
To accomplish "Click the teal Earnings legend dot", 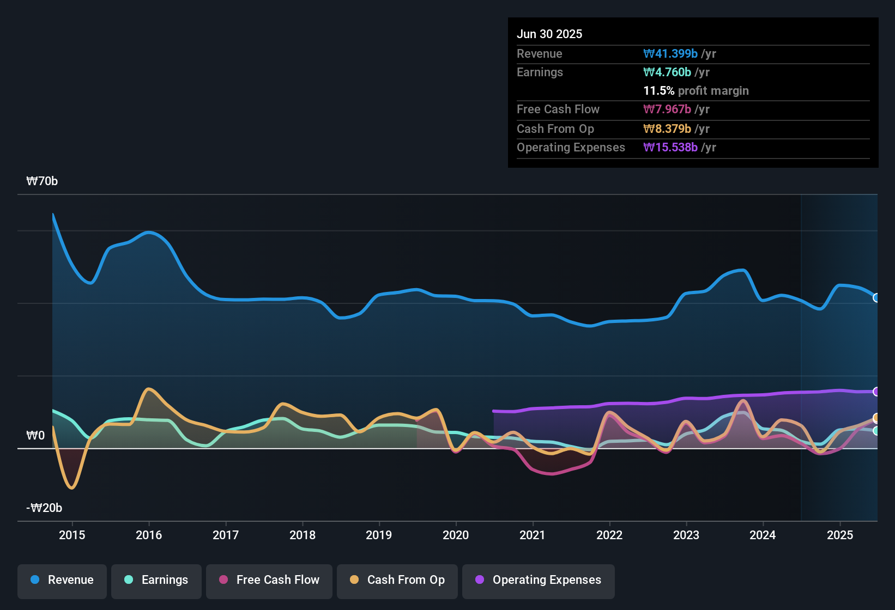I will point(129,580).
